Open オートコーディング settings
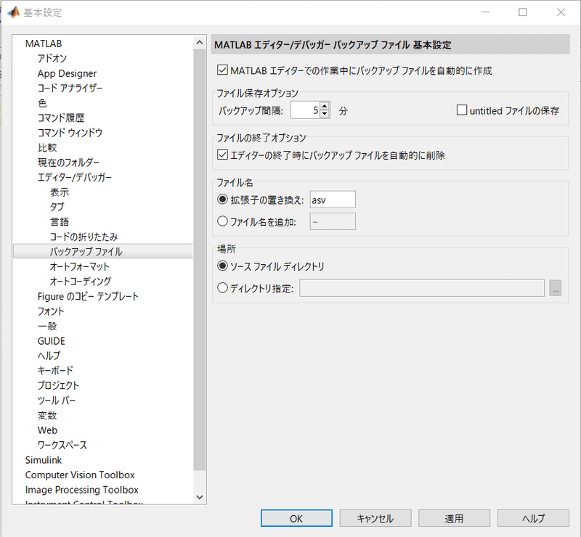The width and height of the screenshot is (581, 537). [81, 281]
